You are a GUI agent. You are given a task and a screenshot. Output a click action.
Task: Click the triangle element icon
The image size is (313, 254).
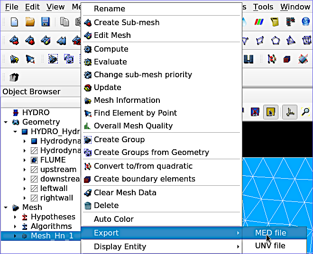point(245,40)
